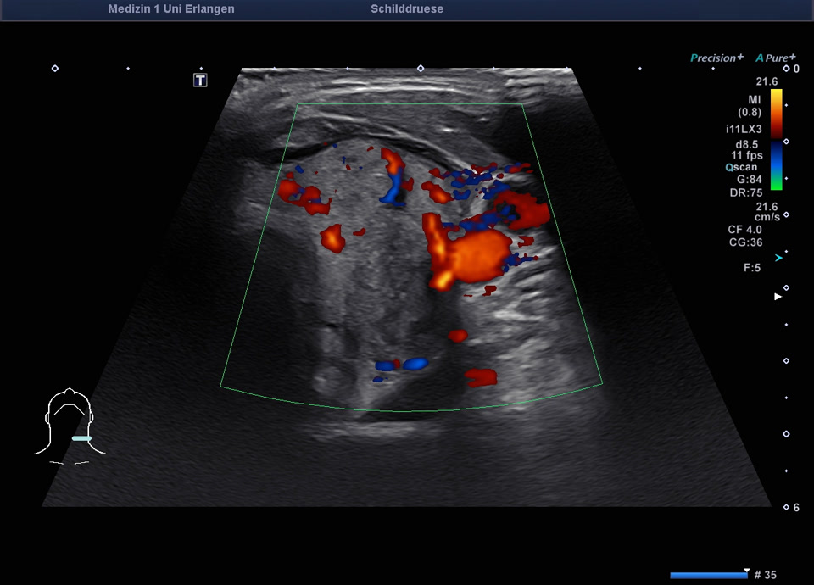Click the Qscan label
This screenshot has height=585, width=814.
tap(741, 168)
